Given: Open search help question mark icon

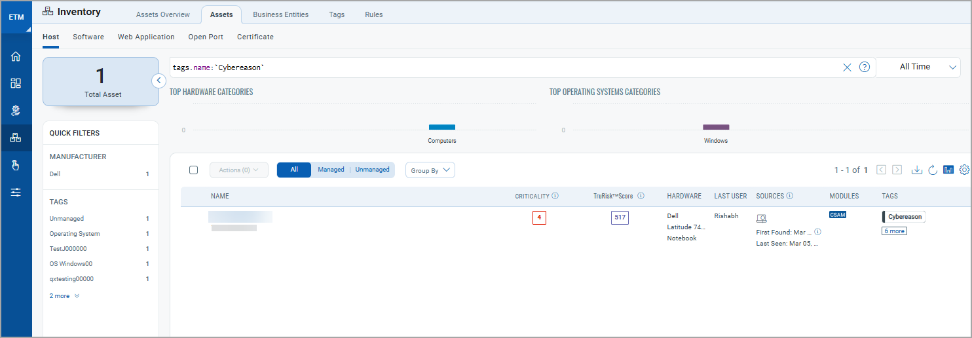Looking at the screenshot, I should [864, 67].
